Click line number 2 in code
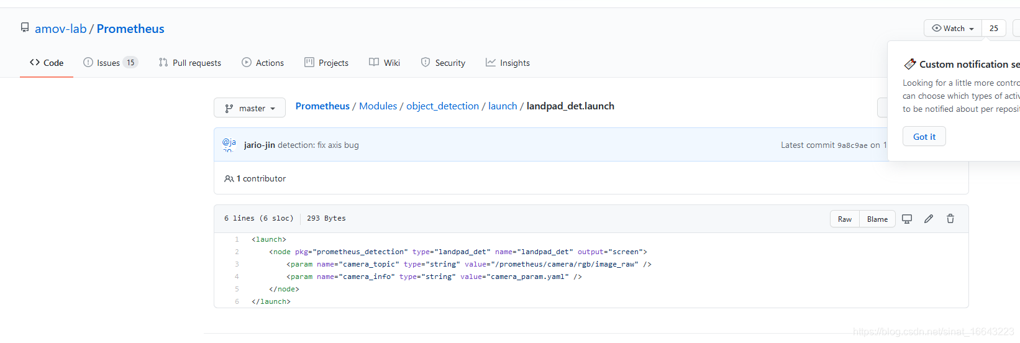This screenshot has width=1020, height=343. [237, 252]
